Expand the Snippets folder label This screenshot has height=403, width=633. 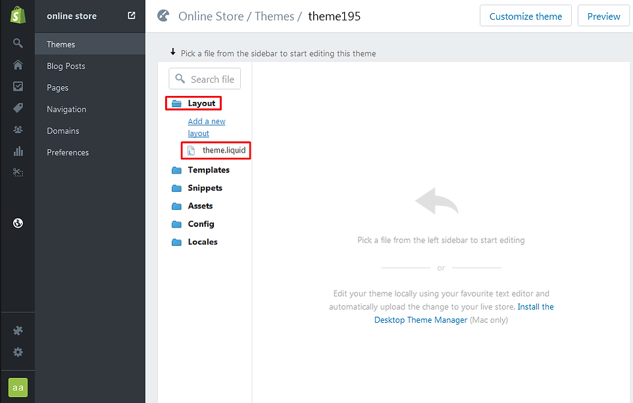pyautogui.click(x=205, y=188)
